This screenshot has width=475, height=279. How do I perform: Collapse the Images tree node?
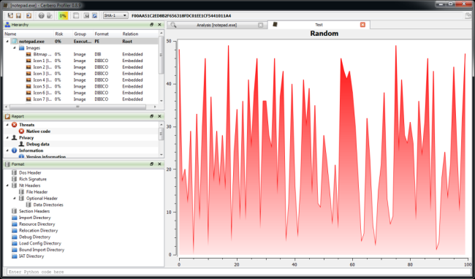click(14, 47)
